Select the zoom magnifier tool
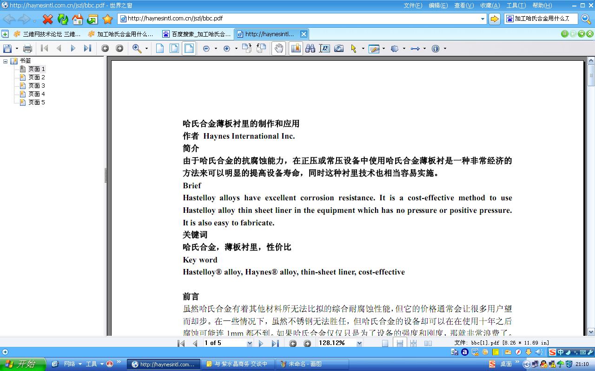This screenshot has width=595, height=371. [x=137, y=48]
